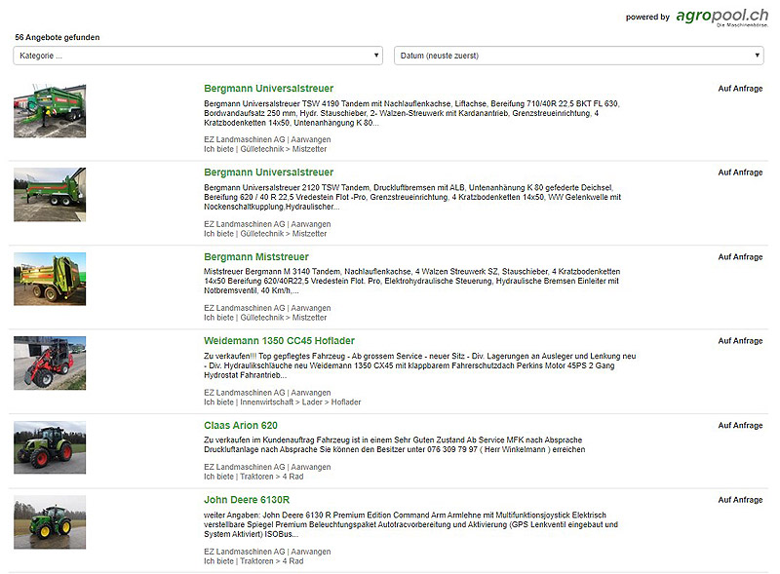Viewport: 780px width, 574px height.
Task: Click the green Bergmann TSW 4190 spreader thumbnail
Action: [x=50, y=110]
